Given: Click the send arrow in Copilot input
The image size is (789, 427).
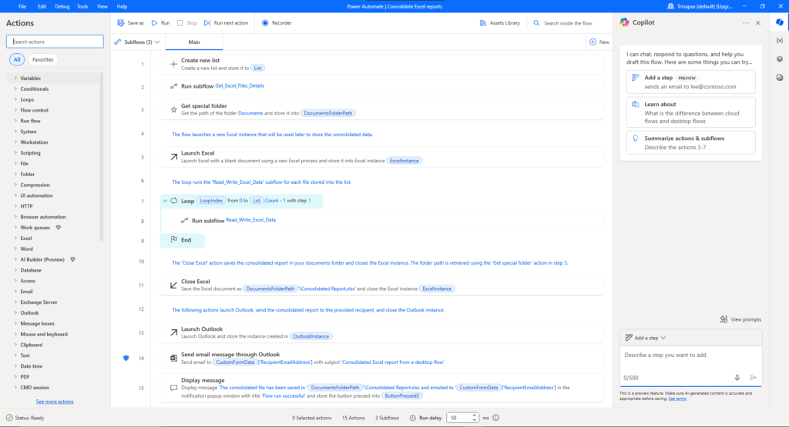Looking at the screenshot, I should tap(754, 378).
